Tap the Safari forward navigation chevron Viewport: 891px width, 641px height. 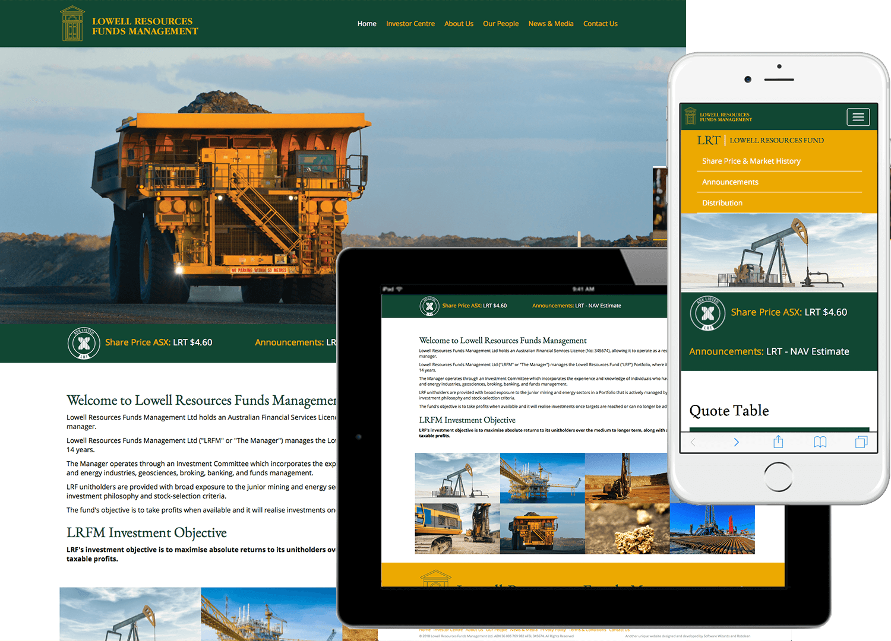[736, 442]
